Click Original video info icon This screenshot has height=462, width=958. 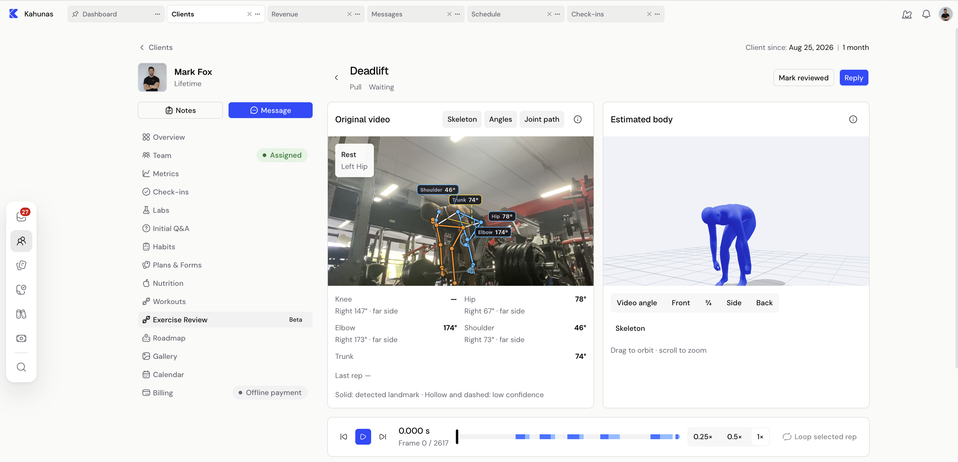[577, 119]
